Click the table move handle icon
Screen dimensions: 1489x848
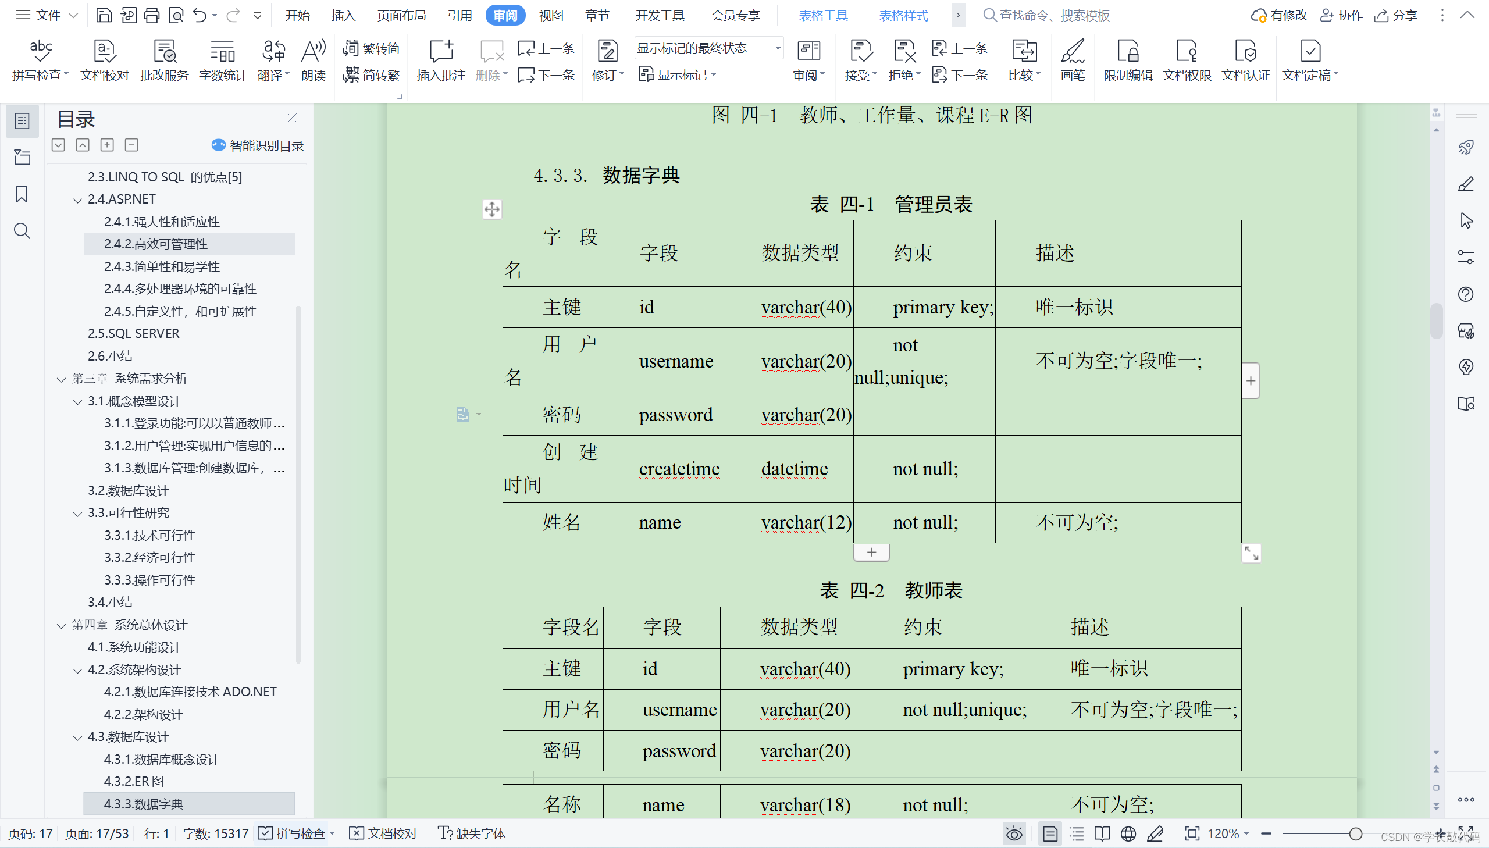click(x=491, y=209)
